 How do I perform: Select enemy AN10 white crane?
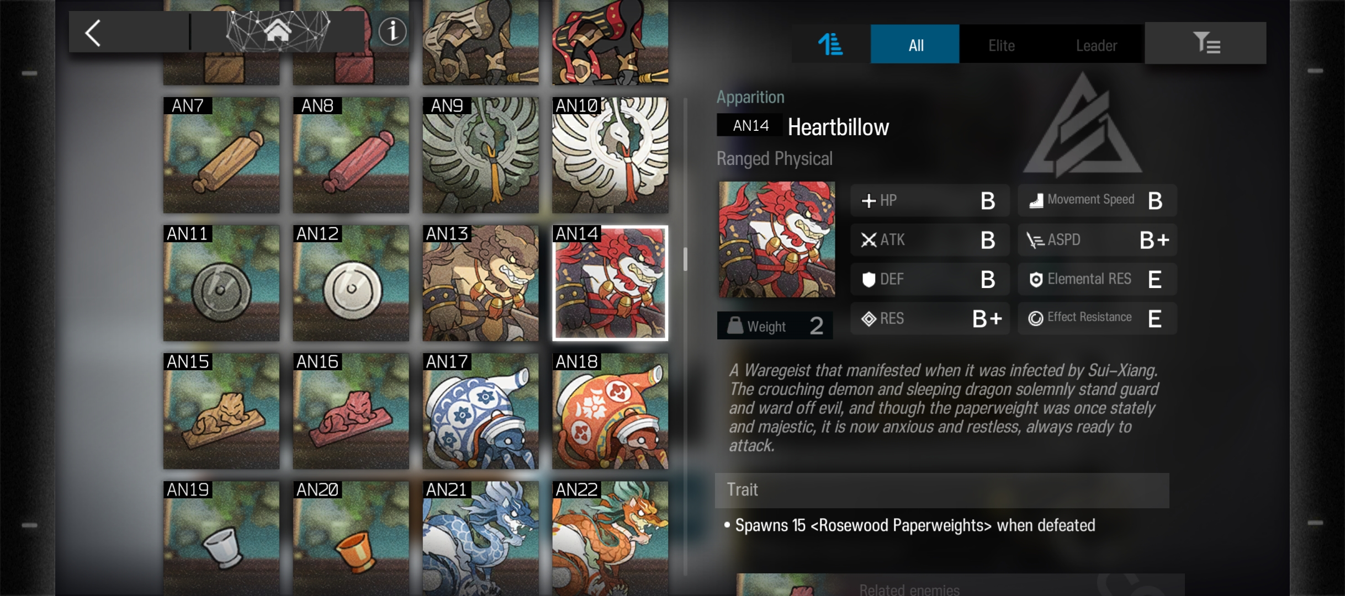coord(610,155)
